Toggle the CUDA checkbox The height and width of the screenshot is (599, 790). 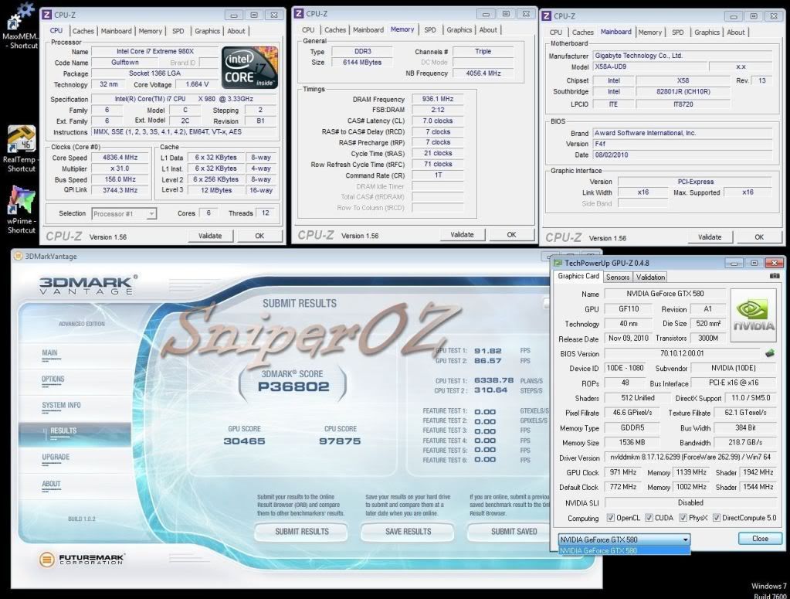649,518
